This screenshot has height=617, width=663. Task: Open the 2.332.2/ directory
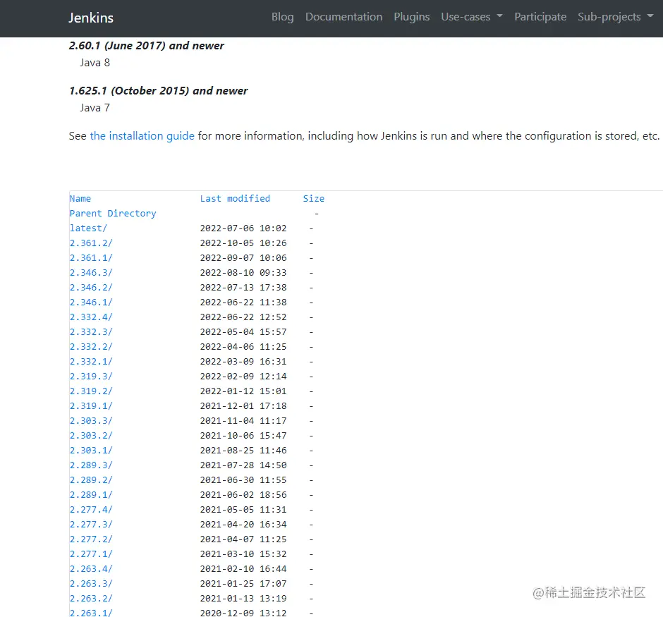[91, 346]
